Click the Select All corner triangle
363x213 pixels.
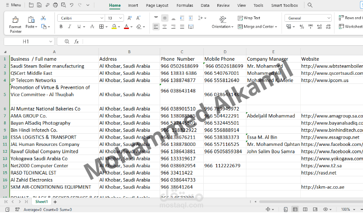click(5, 52)
